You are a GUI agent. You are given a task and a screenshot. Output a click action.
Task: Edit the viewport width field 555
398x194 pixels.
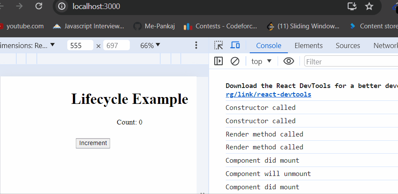pos(80,45)
